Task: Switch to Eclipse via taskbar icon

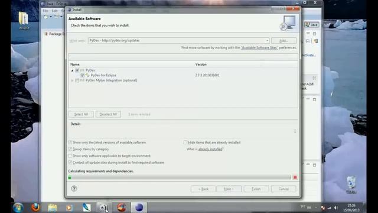Action: tap(139, 208)
